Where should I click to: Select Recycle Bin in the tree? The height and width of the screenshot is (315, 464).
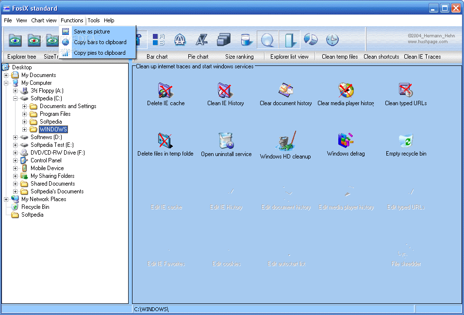tap(35, 207)
